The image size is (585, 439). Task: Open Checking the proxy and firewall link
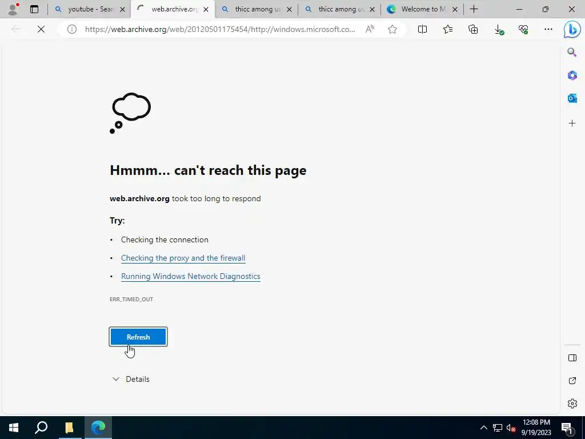point(183,258)
